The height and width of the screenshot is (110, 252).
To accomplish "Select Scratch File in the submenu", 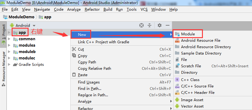I will pyautogui.click(x=213, y=66).
